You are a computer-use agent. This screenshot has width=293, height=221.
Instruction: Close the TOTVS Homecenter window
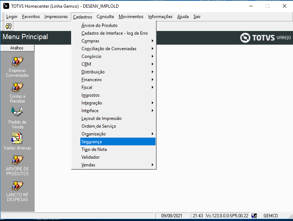point(285,6)
